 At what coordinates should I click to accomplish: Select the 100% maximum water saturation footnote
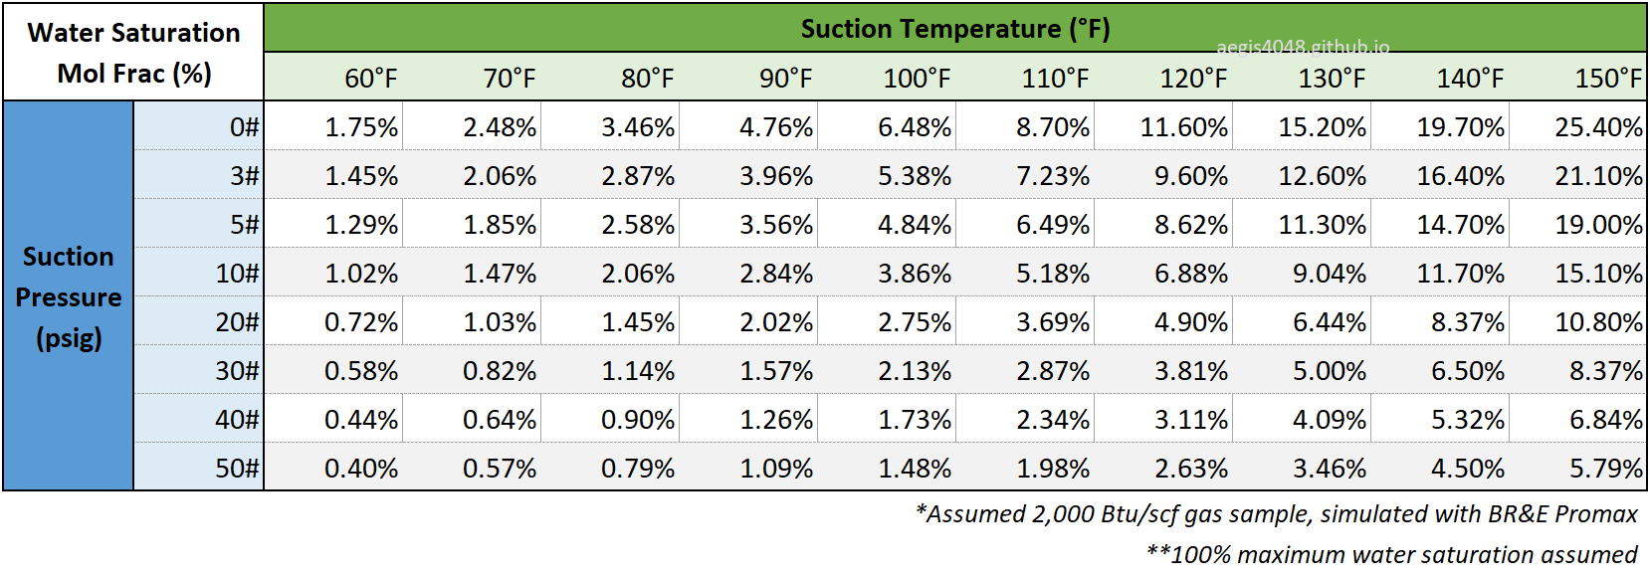[x=1391, y=554]
